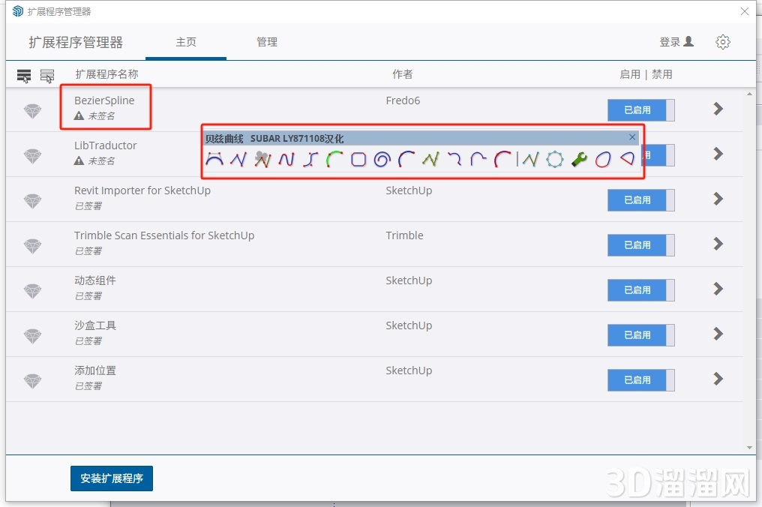Expand details for BezierSpline extension
The image size is (762, 507).
coord(718,109)
